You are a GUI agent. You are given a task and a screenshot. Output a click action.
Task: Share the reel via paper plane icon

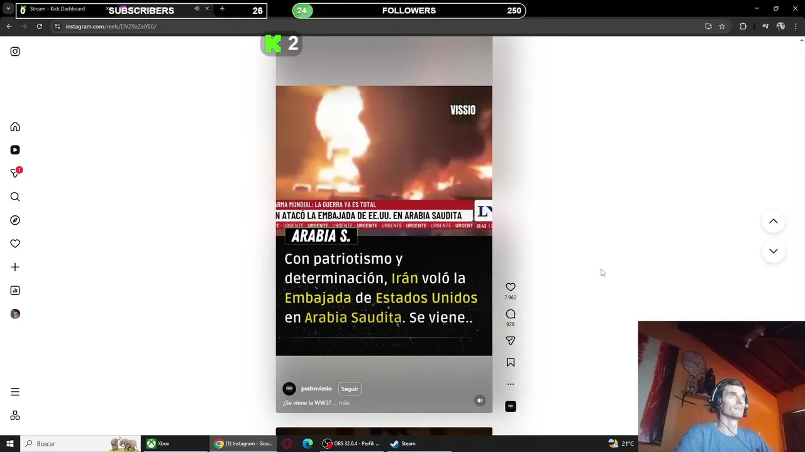tap(511, 340)
